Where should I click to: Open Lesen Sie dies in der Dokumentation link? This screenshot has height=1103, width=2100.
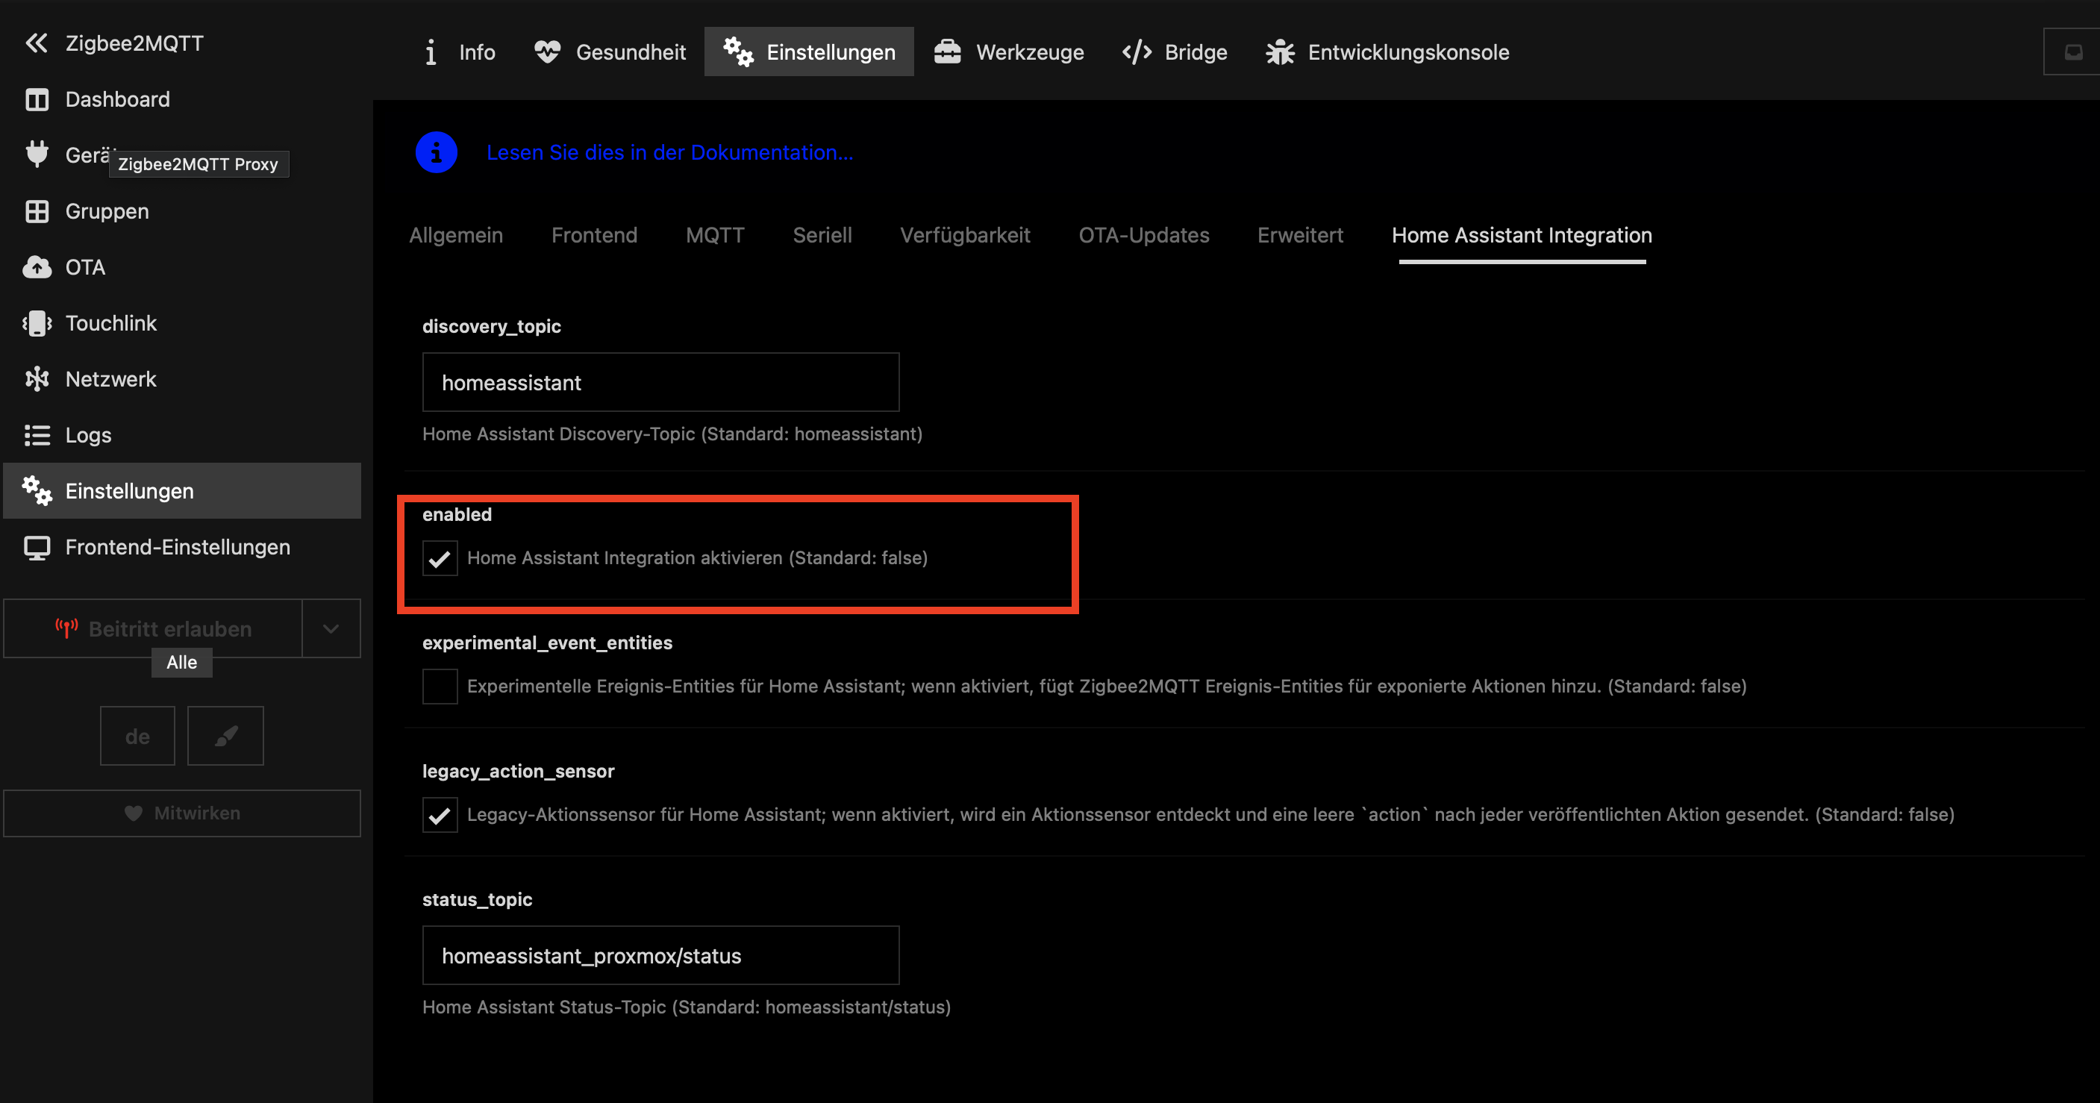669,152
